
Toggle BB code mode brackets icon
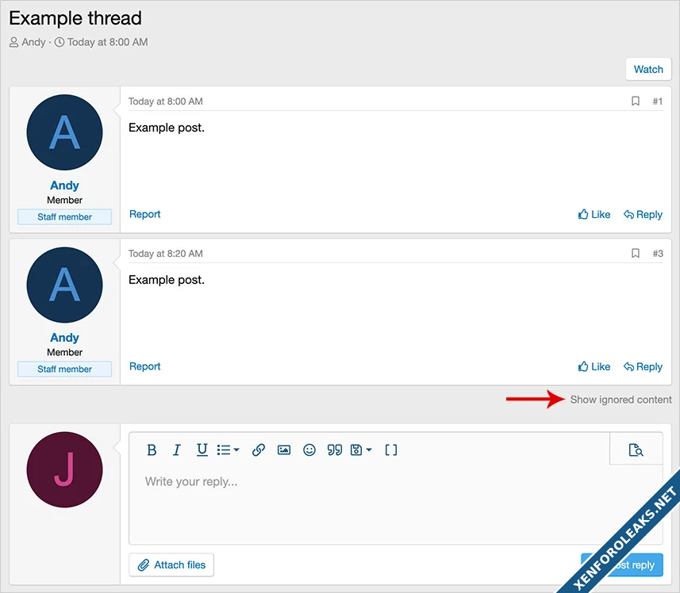[391, 450]
